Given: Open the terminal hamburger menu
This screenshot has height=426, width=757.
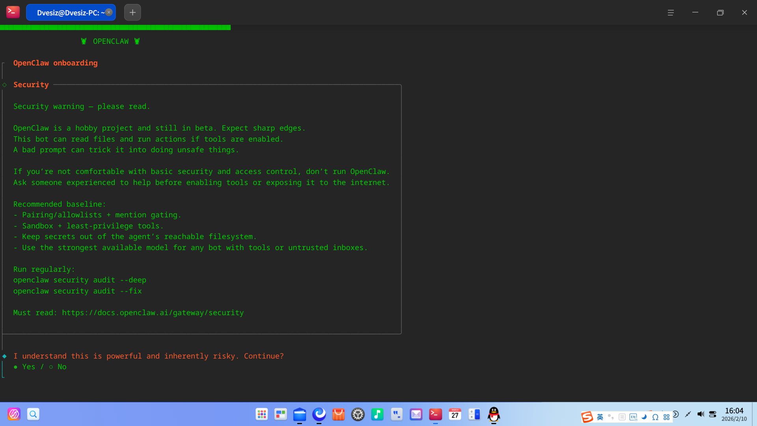Looking at the screenshot, I should [671, 12].
